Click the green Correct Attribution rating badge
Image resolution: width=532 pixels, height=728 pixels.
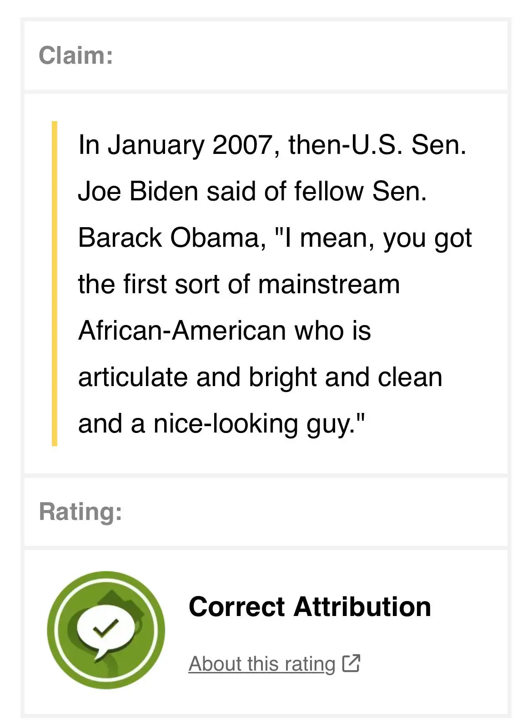pos(106,630)
